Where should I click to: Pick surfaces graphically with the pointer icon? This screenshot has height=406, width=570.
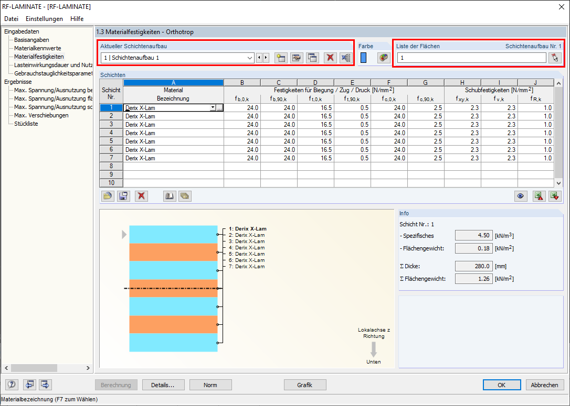click(555, 58)
